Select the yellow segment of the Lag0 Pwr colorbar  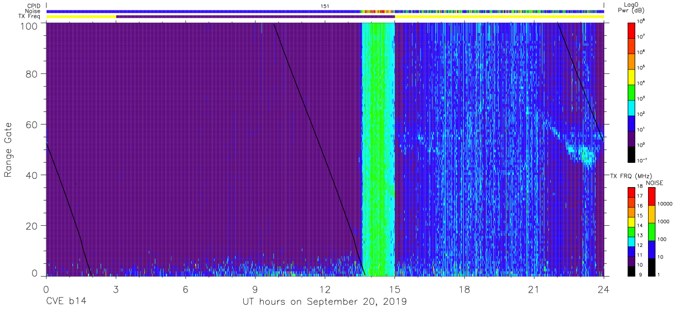point(632,76)
